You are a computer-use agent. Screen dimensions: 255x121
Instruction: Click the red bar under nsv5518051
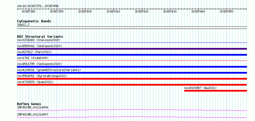click(x=132, y=79)
